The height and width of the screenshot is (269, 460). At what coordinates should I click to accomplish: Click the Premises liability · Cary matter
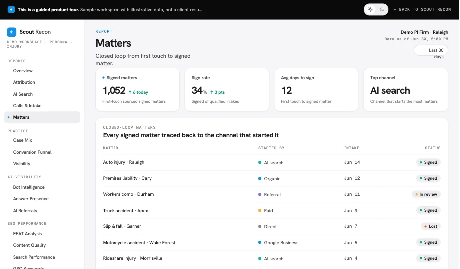tap(127, 178)
